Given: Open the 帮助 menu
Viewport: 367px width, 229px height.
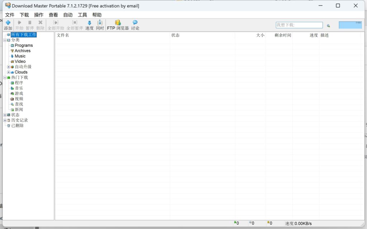Looking at the screenshot, I should pyautogui.click(x=97, y=15).
